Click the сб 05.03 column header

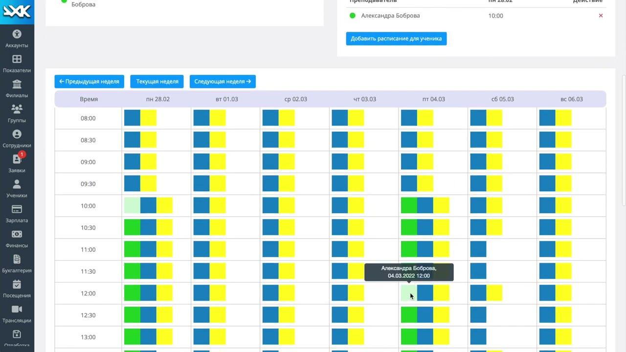coord(503,99)
